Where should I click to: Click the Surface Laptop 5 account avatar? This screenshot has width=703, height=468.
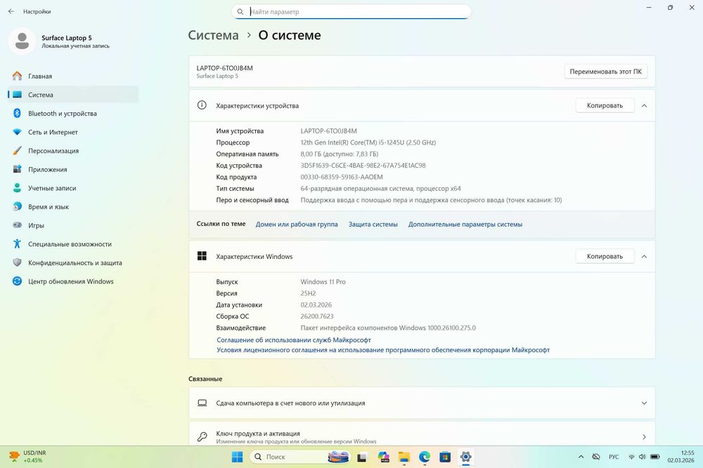tap(22, 41)
